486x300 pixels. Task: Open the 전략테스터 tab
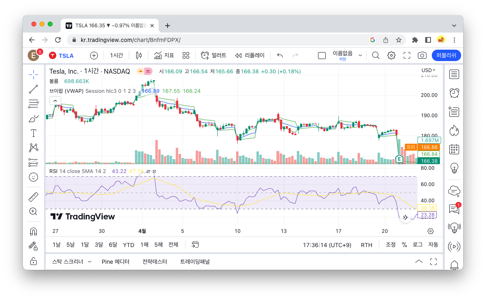[x=155, y=262]
